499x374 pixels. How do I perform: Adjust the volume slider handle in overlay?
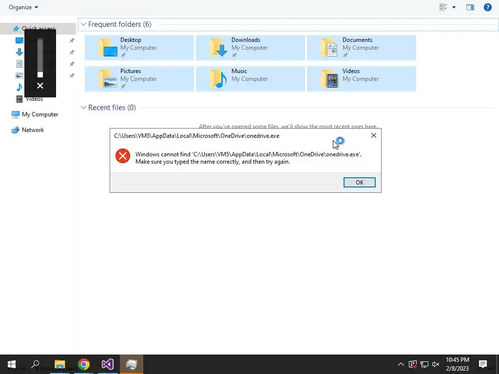(x=40, y=75)
